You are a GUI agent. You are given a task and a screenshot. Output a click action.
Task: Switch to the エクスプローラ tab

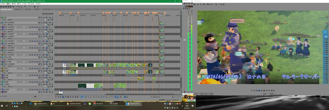point(18,10)
